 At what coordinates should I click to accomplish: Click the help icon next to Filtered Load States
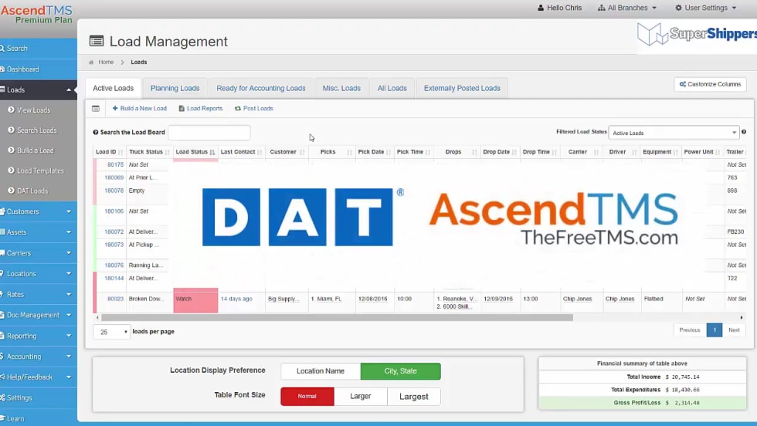[x=744, y=132]
